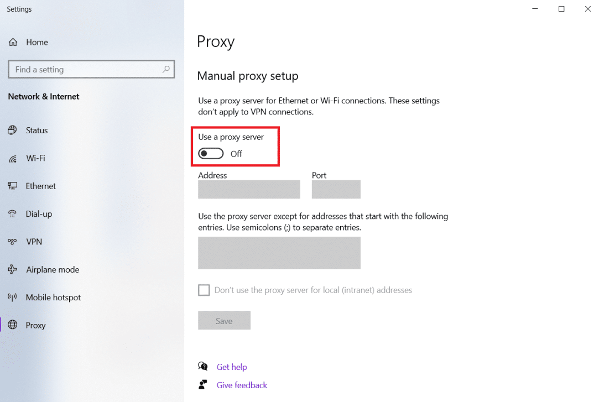The image size is (594, 402).
Task: Open Airplane mode settings
Action: [x=53, y=269]
